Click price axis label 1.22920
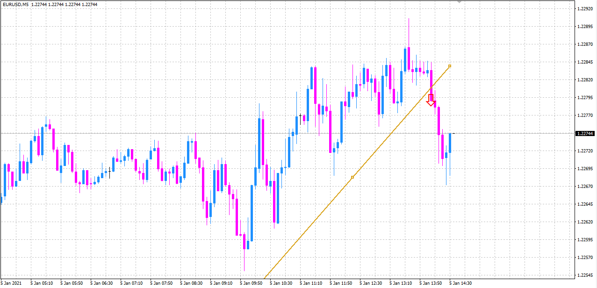This screenshot has width=597, height=288. click(585, 9)
